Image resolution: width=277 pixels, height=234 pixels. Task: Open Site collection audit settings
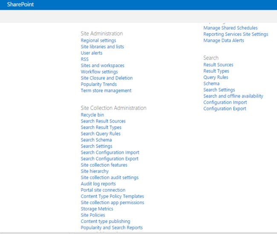tap(110, 177)
